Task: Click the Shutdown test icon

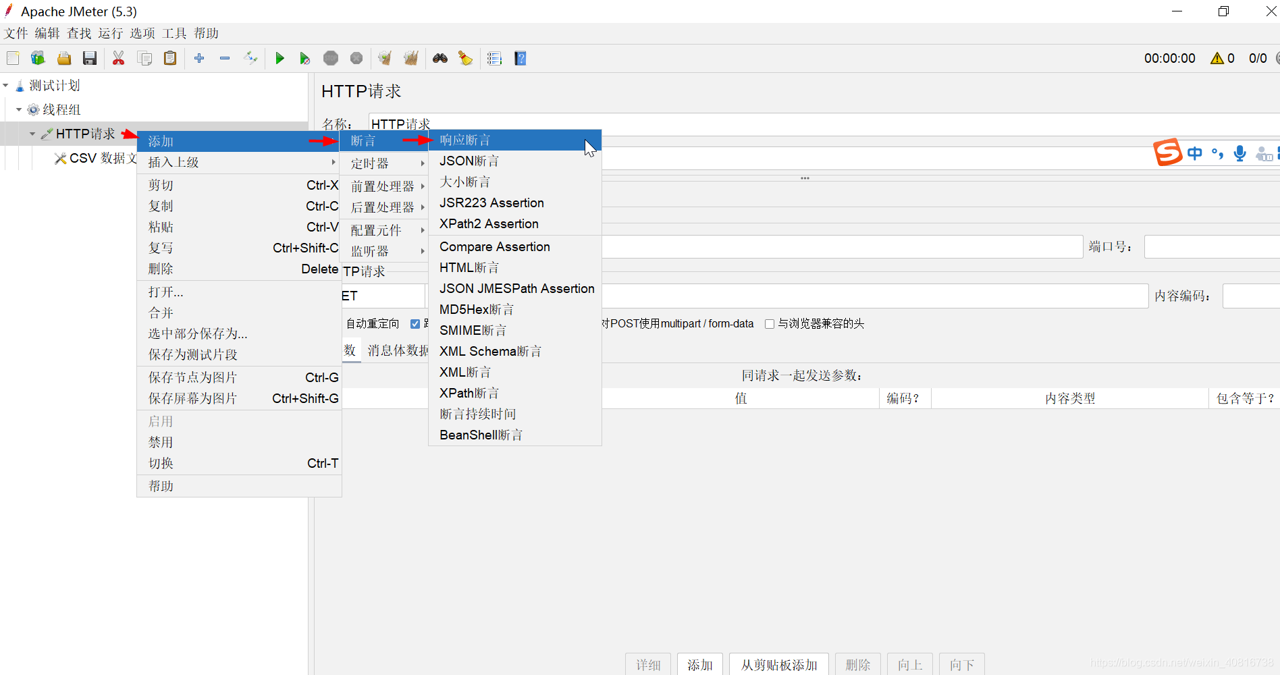Action: (x=356, y=58)
